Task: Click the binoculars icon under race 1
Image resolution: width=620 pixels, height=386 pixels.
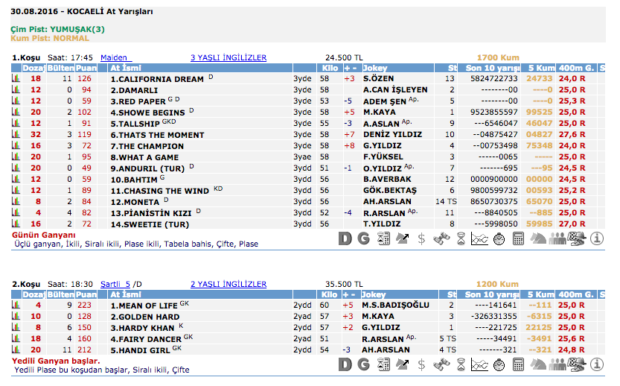Action: (441, 238)
